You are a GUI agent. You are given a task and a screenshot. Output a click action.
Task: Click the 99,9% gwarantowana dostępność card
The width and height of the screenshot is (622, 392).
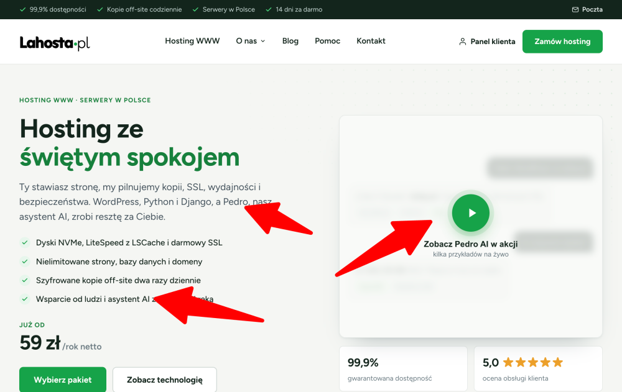point(404,369)
